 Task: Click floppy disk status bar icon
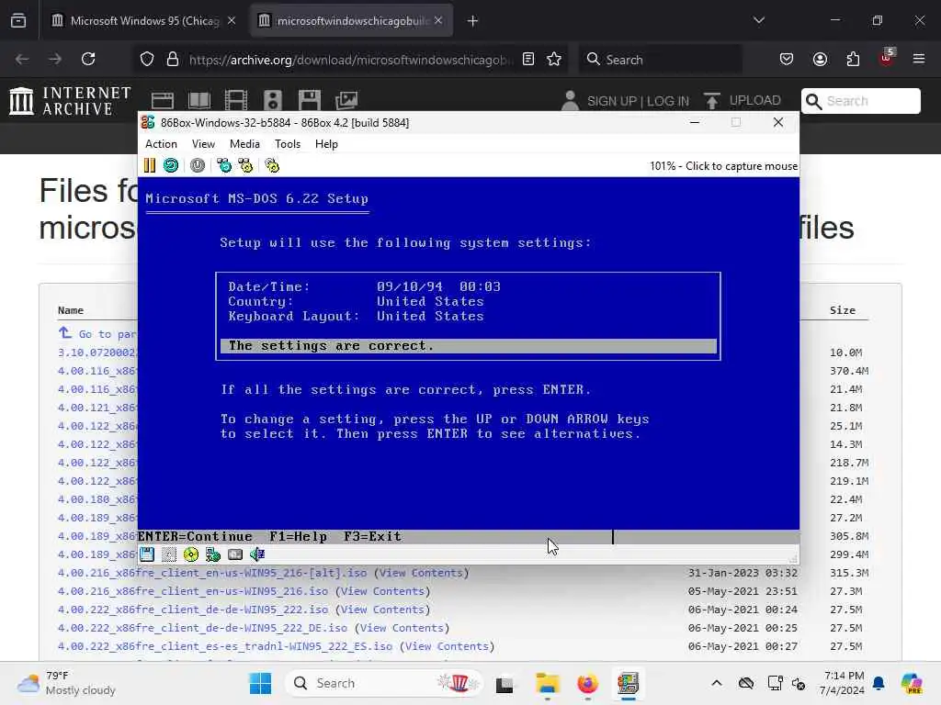point(147,554)
